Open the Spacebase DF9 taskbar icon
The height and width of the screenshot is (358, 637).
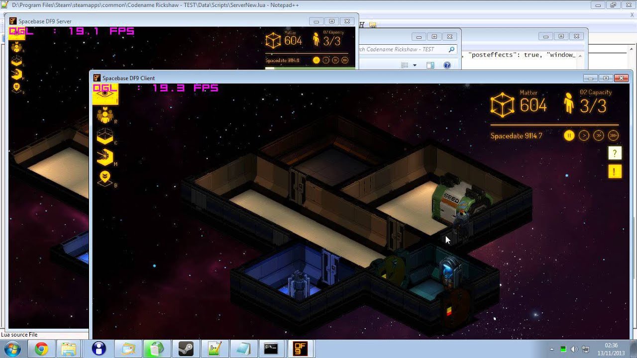301,349
